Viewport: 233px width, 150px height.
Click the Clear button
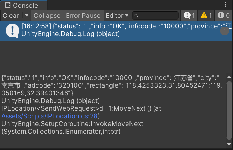[11, 15]
